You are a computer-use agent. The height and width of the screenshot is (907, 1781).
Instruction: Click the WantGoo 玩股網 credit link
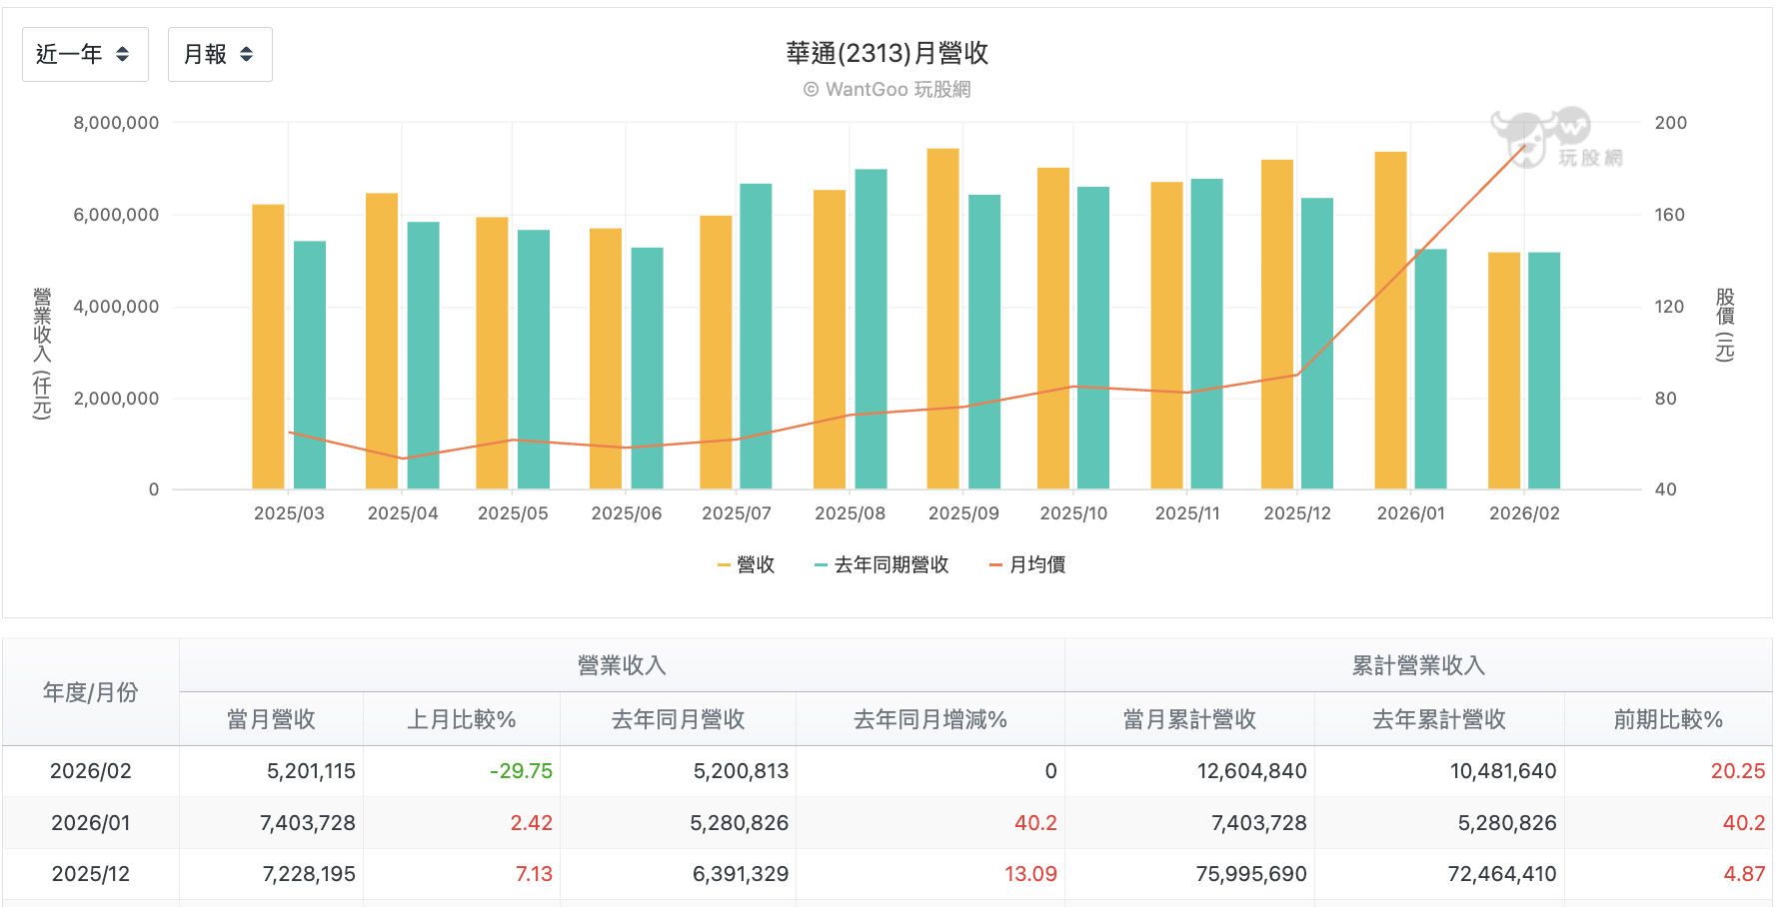click(888, 90)
